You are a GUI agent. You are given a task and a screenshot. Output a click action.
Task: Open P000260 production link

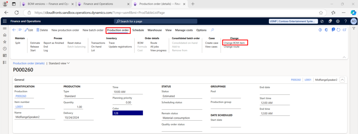(21, 96)
